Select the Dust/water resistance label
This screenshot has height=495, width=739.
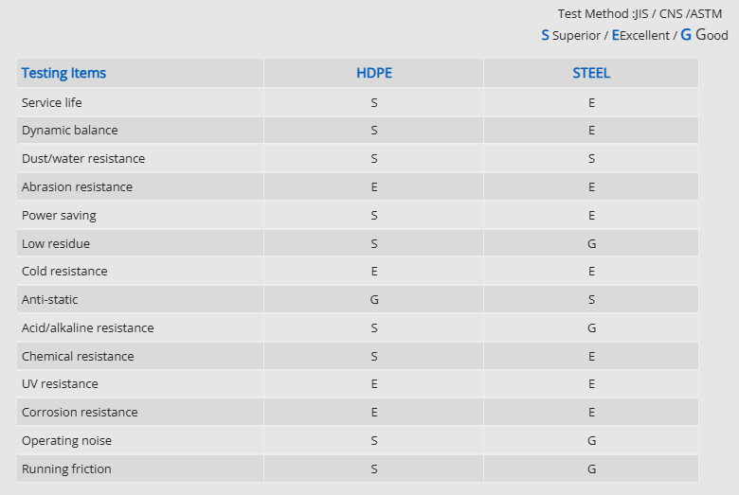point(83,159)
